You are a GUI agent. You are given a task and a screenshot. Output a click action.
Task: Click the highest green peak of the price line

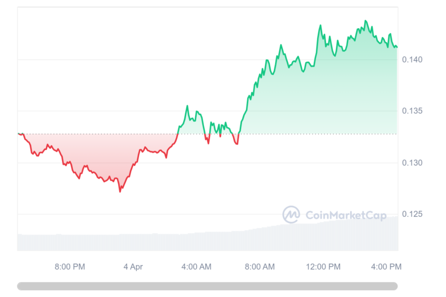(366, 21)
